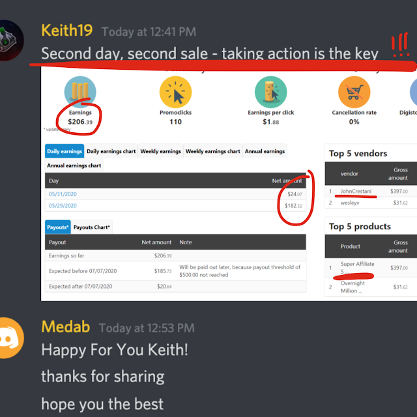Open Medab's Discord avatar
Viewport: 417px width, 417px height.
pos(10,338)
